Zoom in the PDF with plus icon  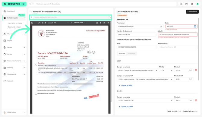[71, 23]
